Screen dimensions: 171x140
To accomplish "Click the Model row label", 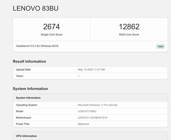I will 20,111.
